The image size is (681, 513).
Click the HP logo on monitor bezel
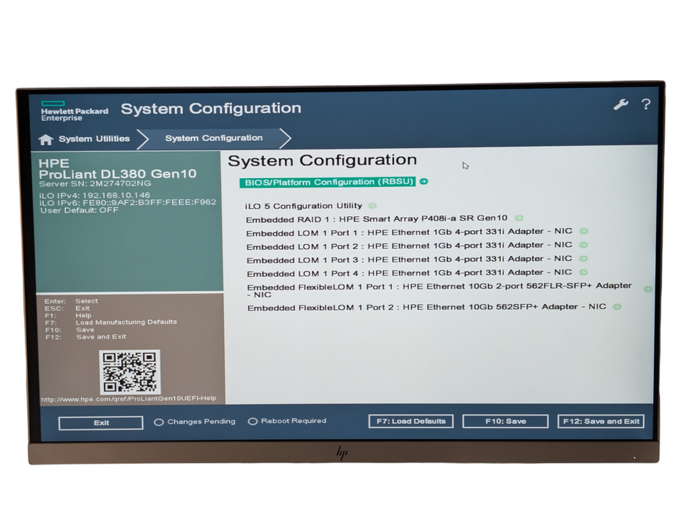342,453
